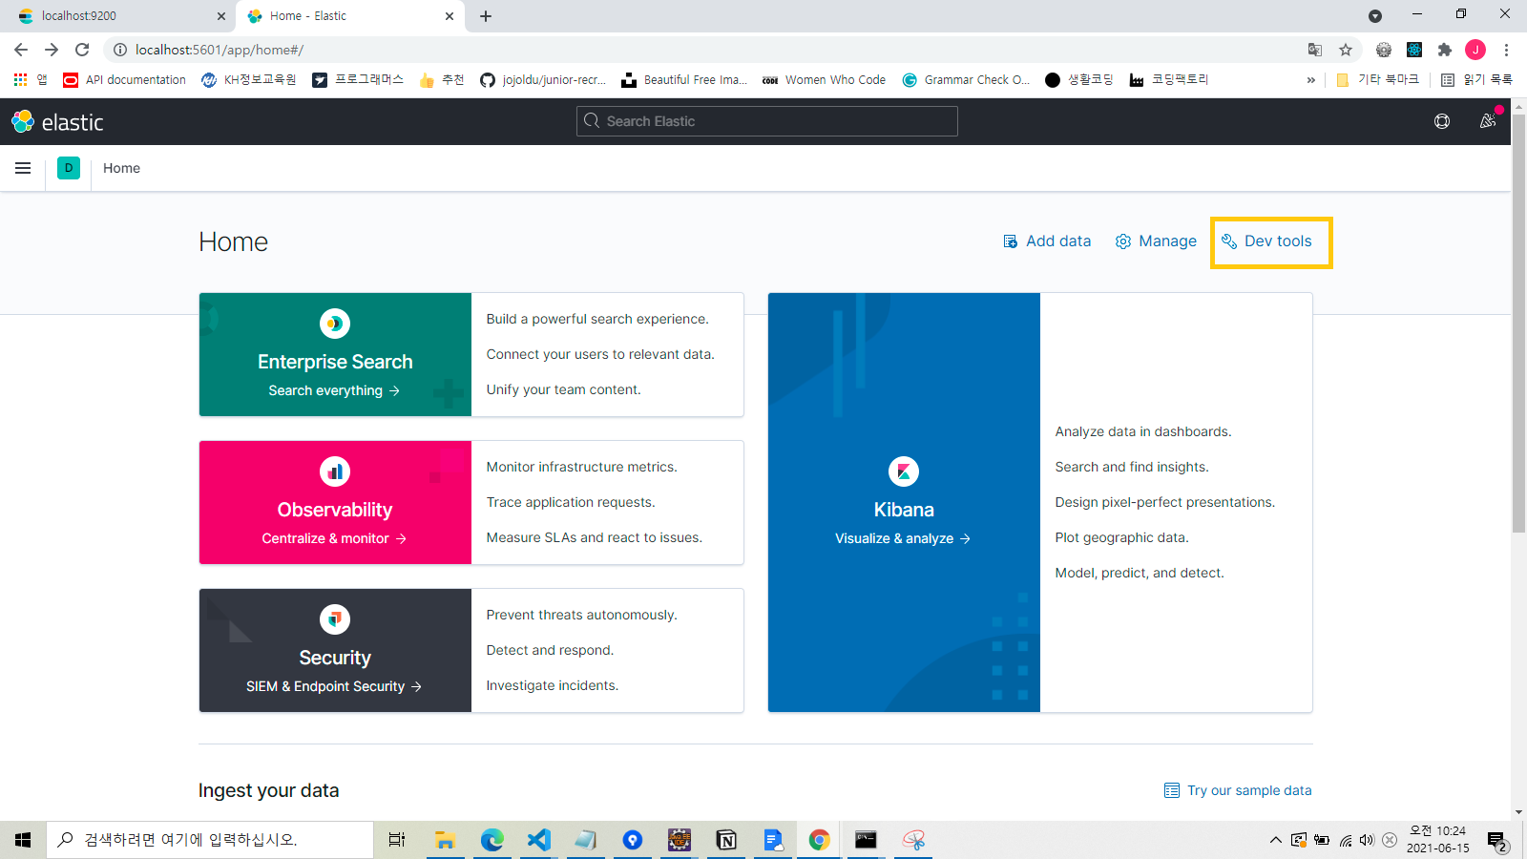Click the Observability logo icon

[335, 471]
